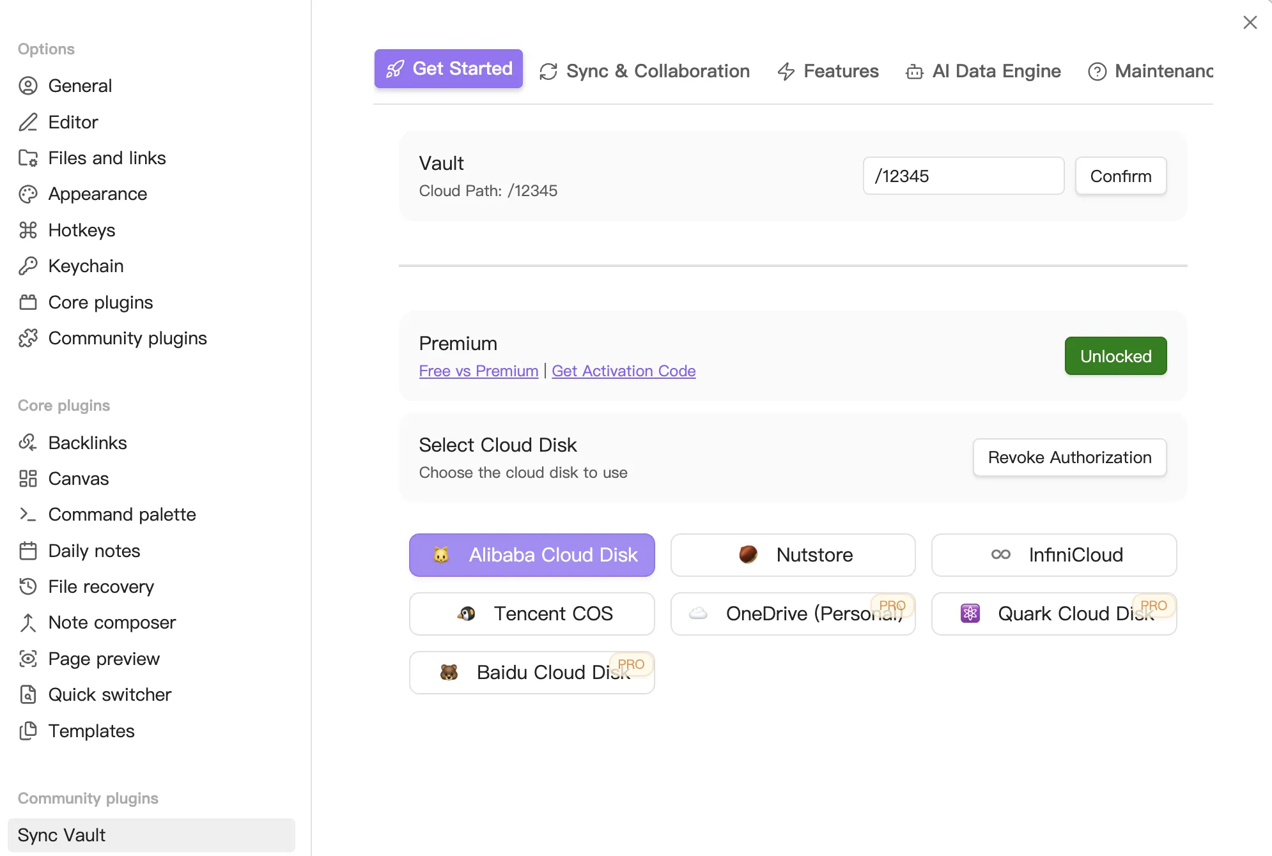Click the Maintenance question-mark icon
1272x856 pixels.
click(1097, 72)
